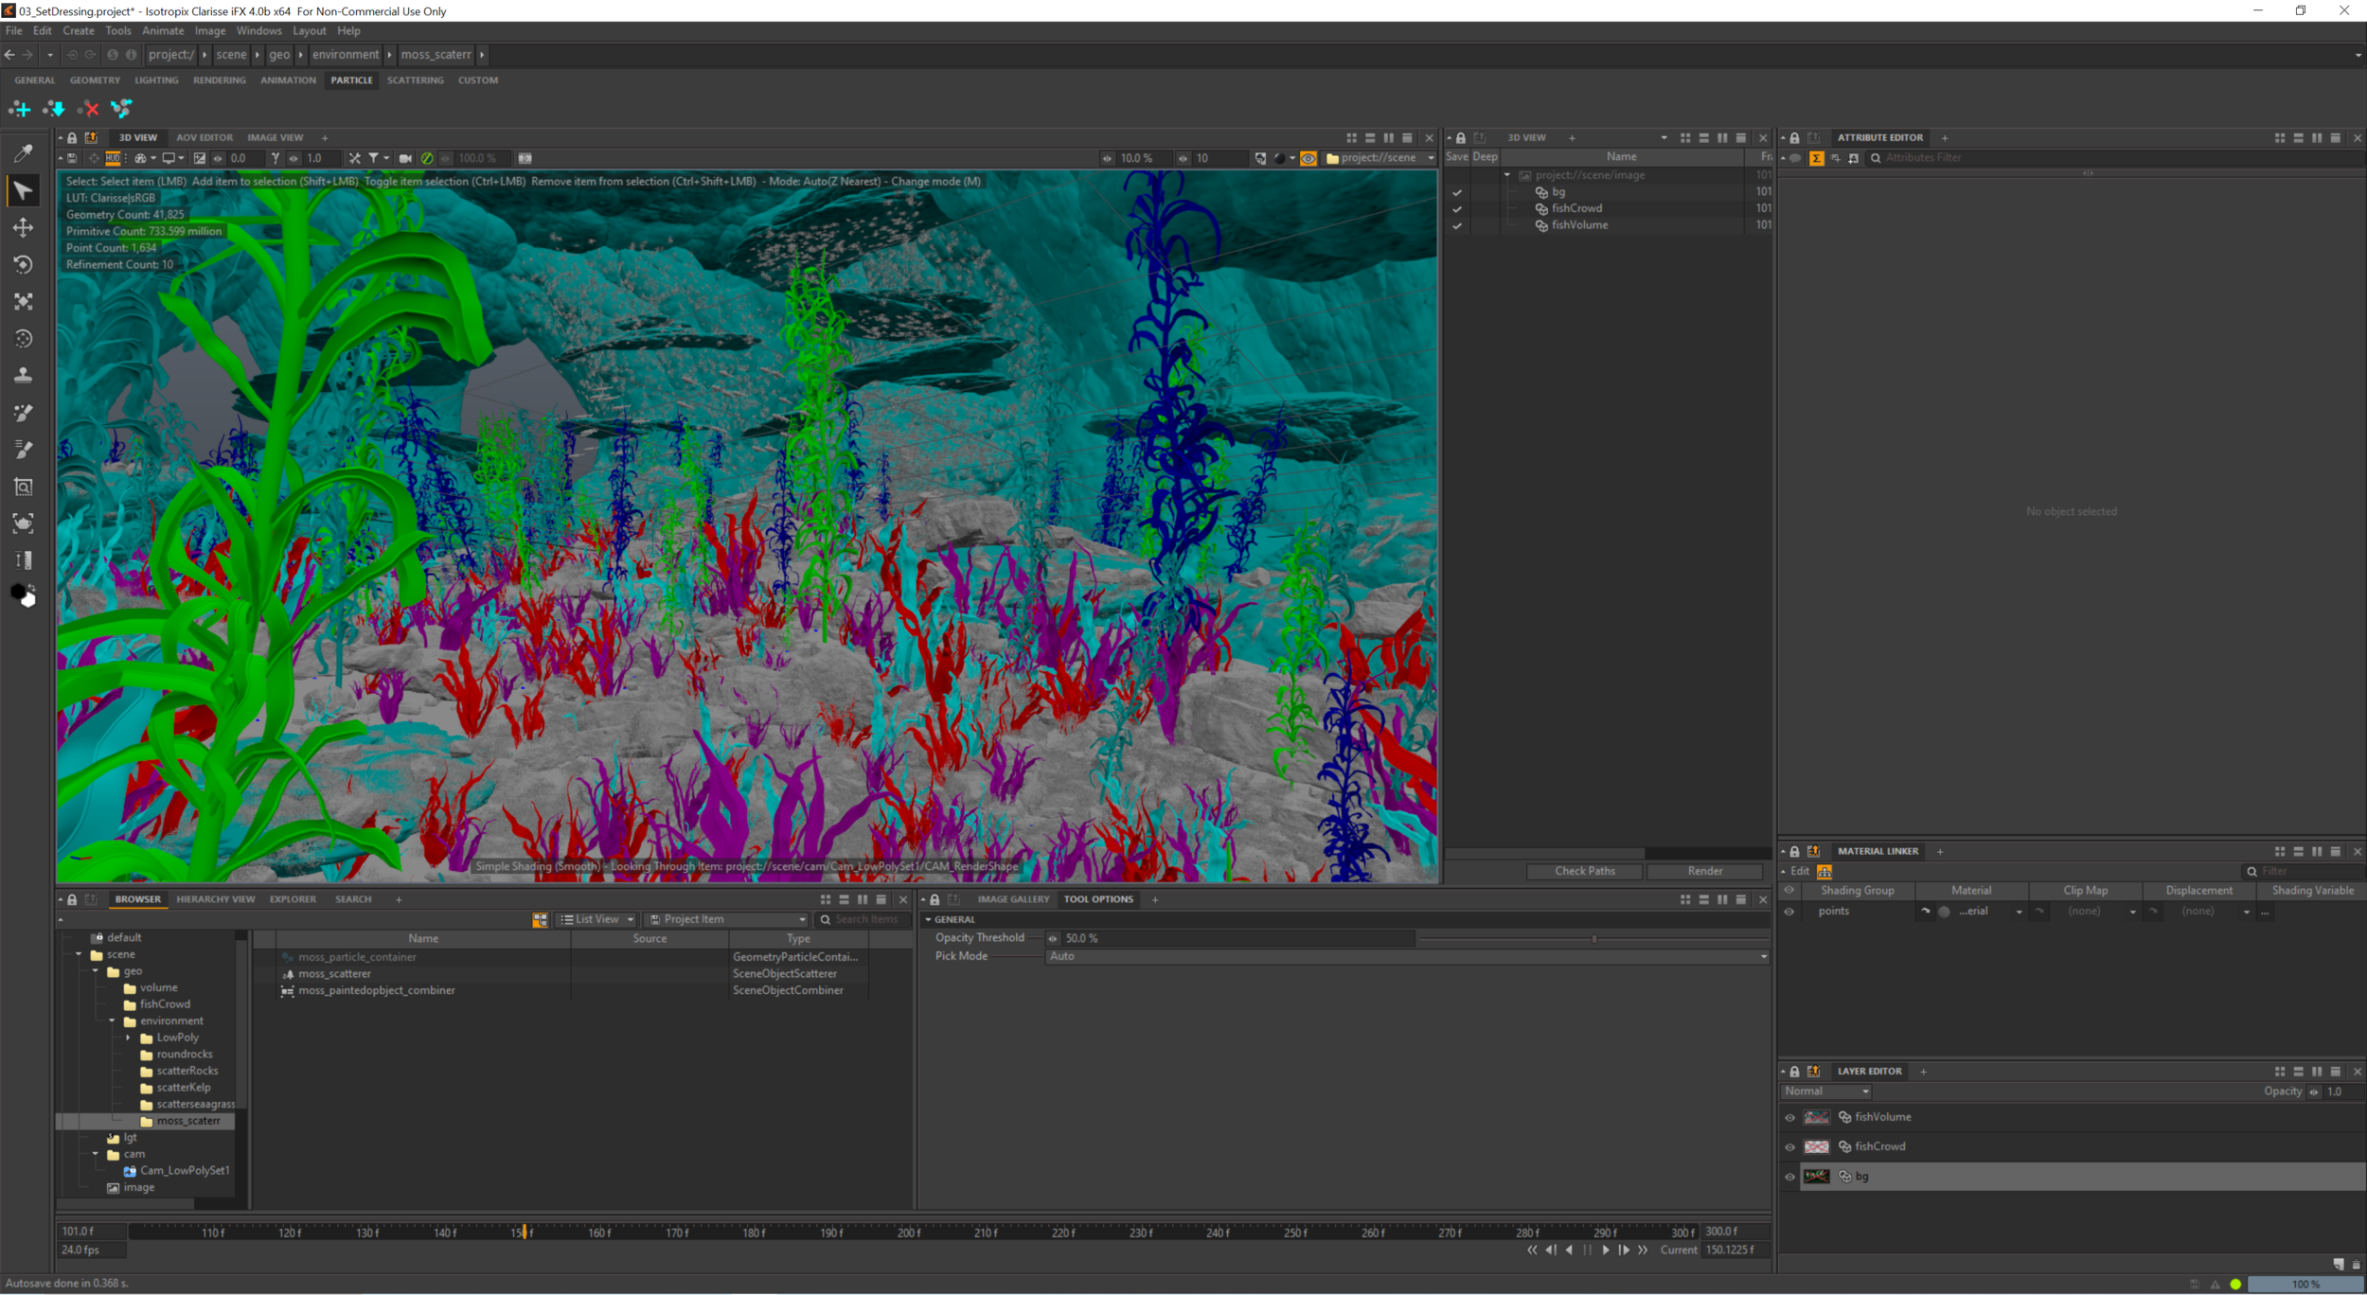Collapse the environment folder in the browser
This screenshot has height=1295, width=2367.
(x=112, y=1020)
